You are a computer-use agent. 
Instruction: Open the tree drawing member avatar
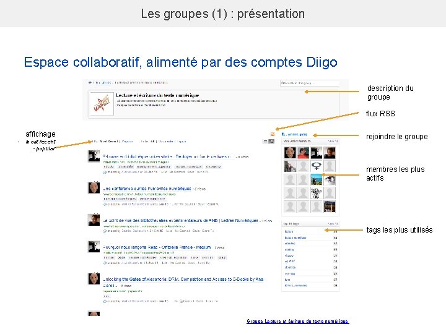317,192
